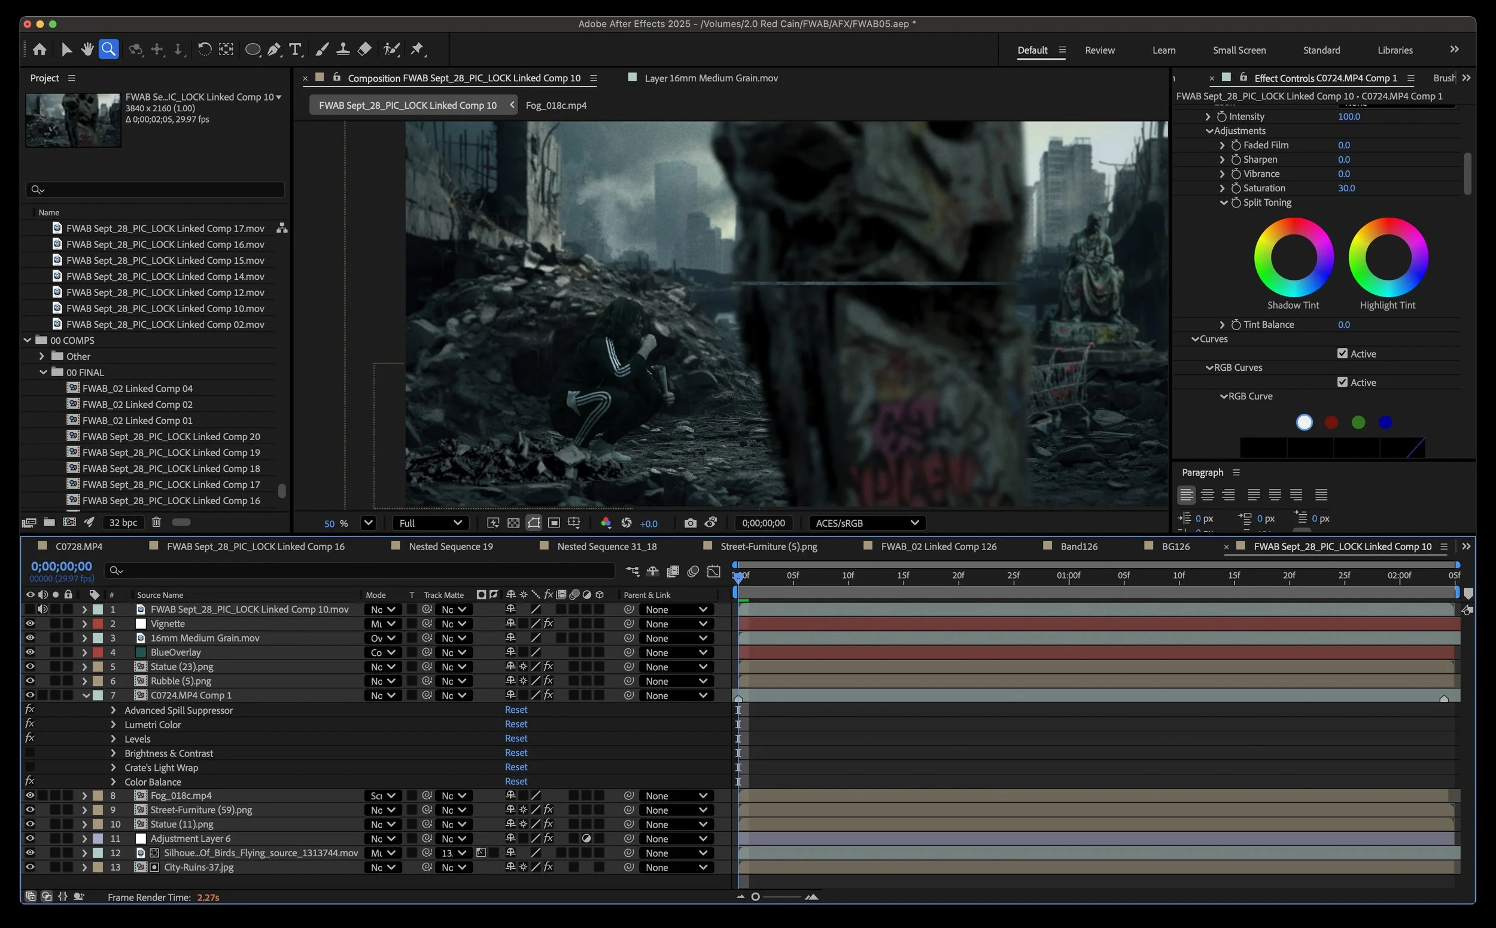
Task: Select the Clone Stamp tool
Action: [x=343, y=49]
